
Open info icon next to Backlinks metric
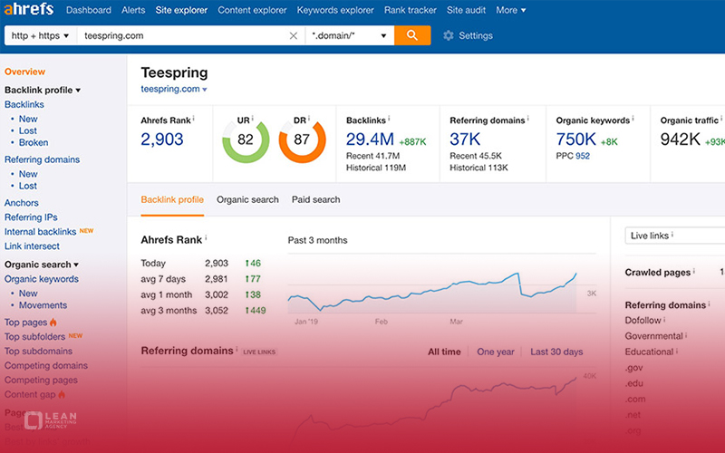click(390, 119)
